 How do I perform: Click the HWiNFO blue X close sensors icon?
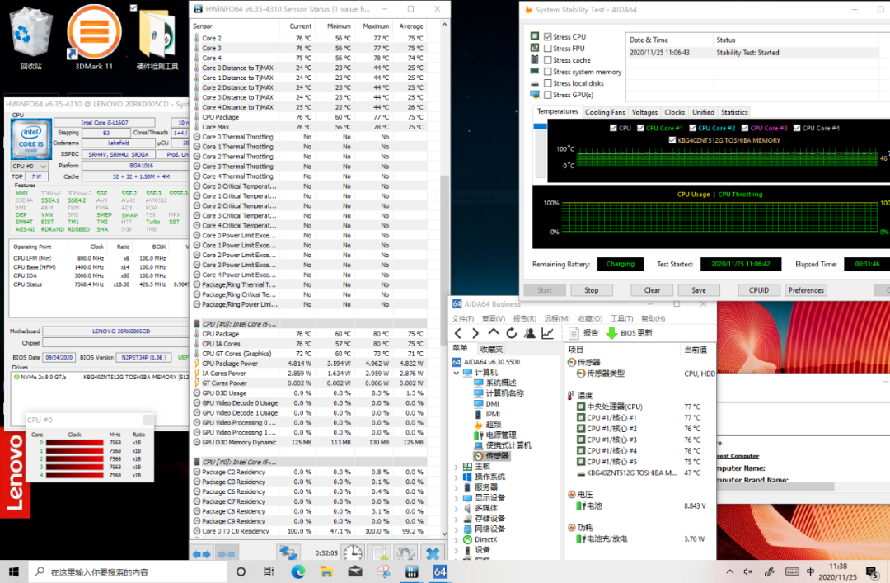[x=433, y=553]
